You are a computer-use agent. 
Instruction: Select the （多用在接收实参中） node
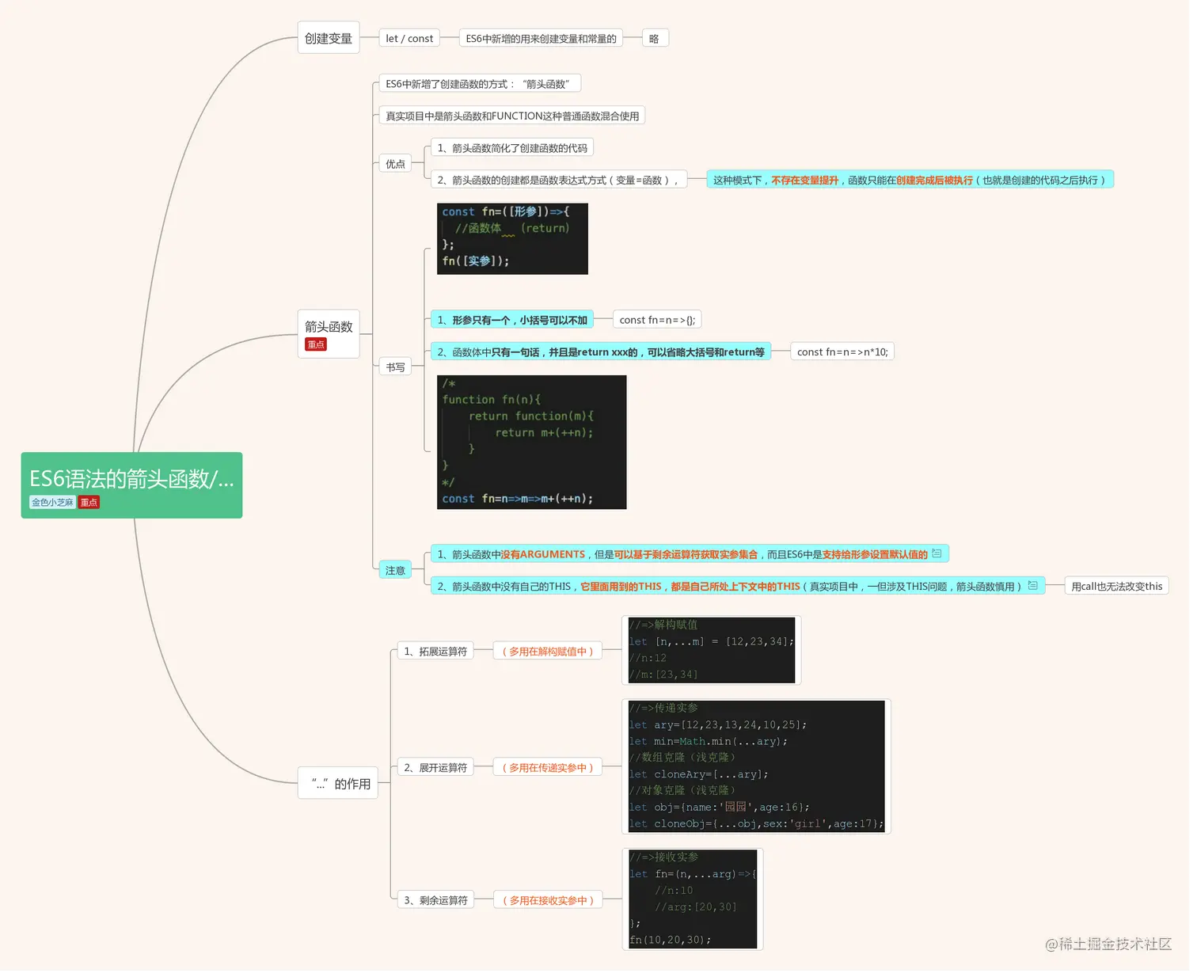pyautogui.click(x=548, y=900)
